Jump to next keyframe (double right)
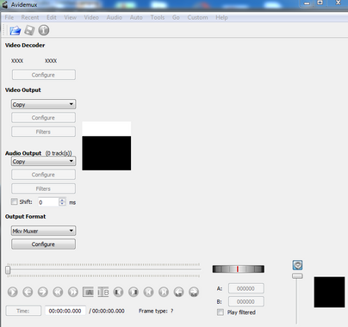348x327 pixels. 73,292
